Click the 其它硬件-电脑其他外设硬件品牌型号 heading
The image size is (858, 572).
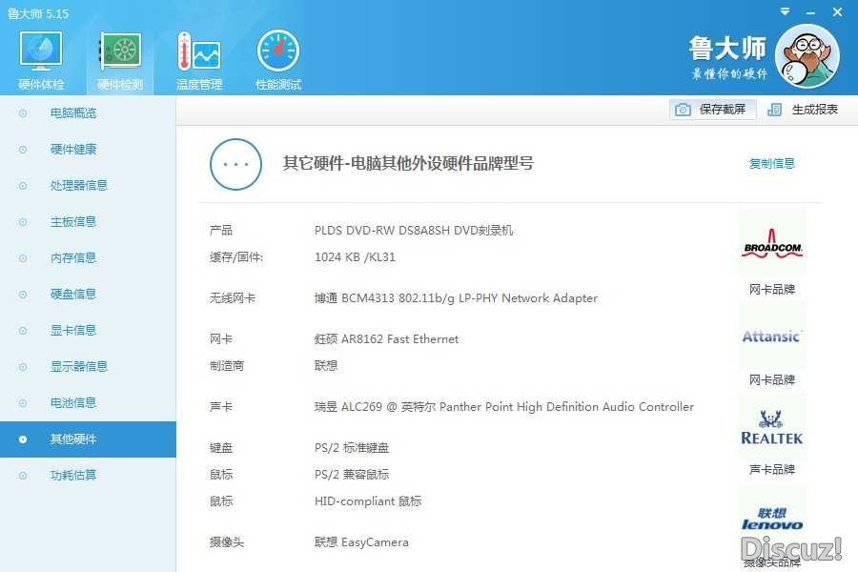coord(408,163)
